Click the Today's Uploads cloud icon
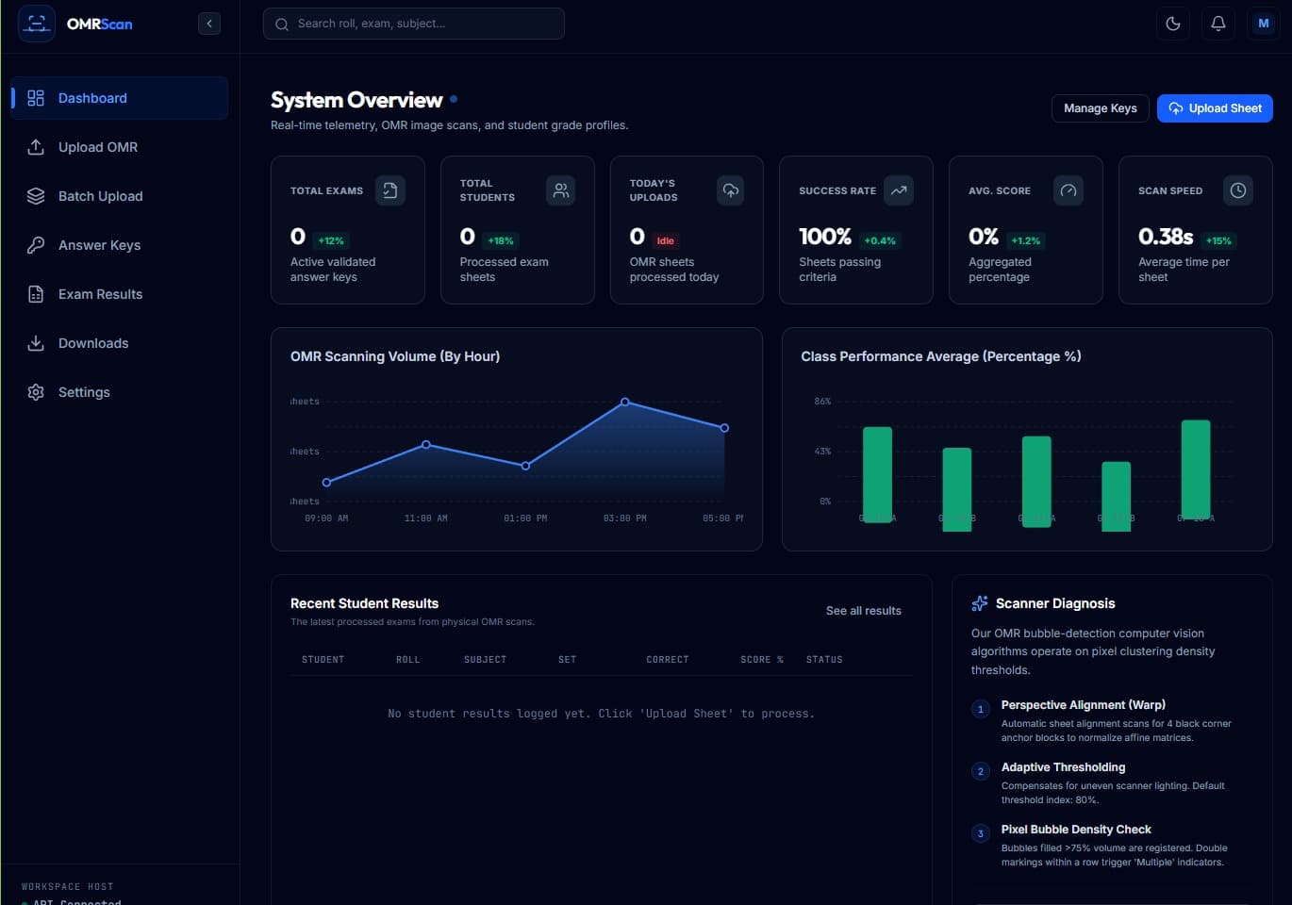The height and width of the screenshot is (905, 1292). coord(730,190)
